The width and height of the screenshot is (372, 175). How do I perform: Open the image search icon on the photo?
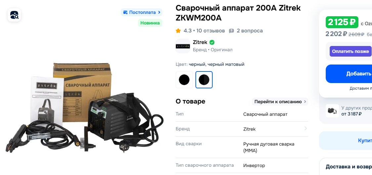[14, 15]
